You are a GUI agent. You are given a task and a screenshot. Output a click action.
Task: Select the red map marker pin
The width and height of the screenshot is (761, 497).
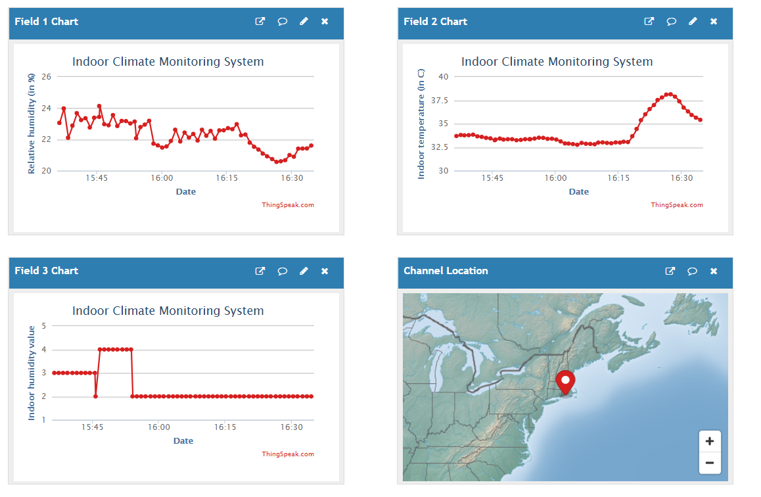tap(566, 380)
